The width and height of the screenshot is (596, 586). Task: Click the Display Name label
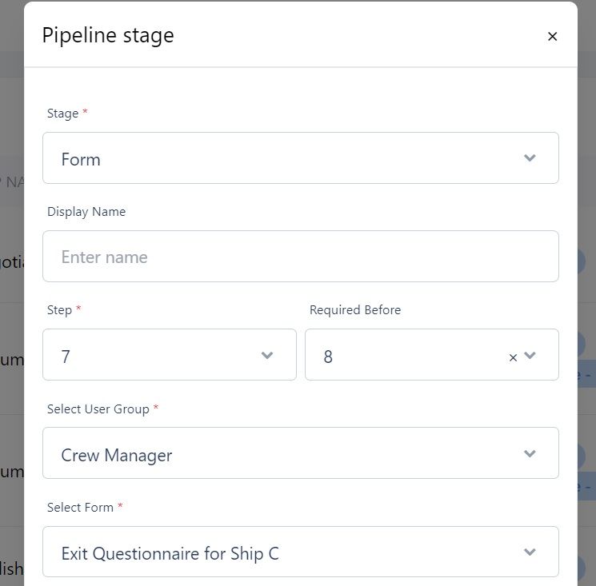point(86,212)
